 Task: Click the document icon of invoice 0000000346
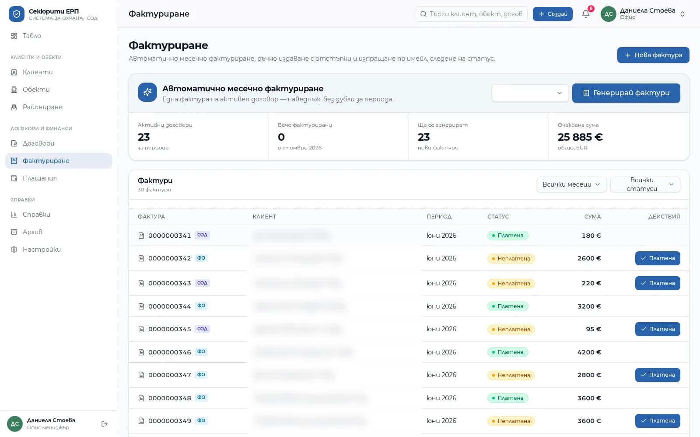[x=141, y=352]
